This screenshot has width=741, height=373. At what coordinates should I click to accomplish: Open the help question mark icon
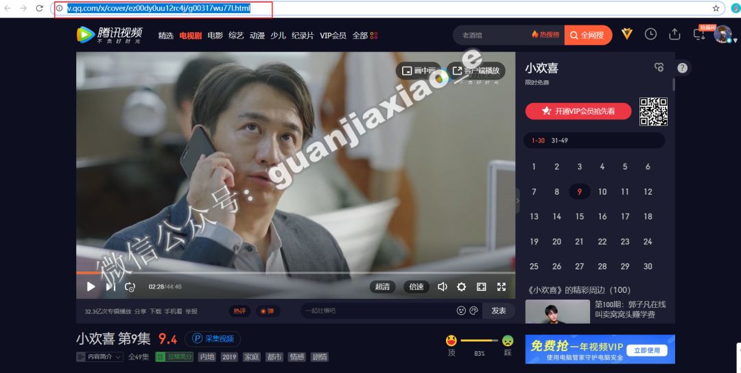(x=682, y=68)
